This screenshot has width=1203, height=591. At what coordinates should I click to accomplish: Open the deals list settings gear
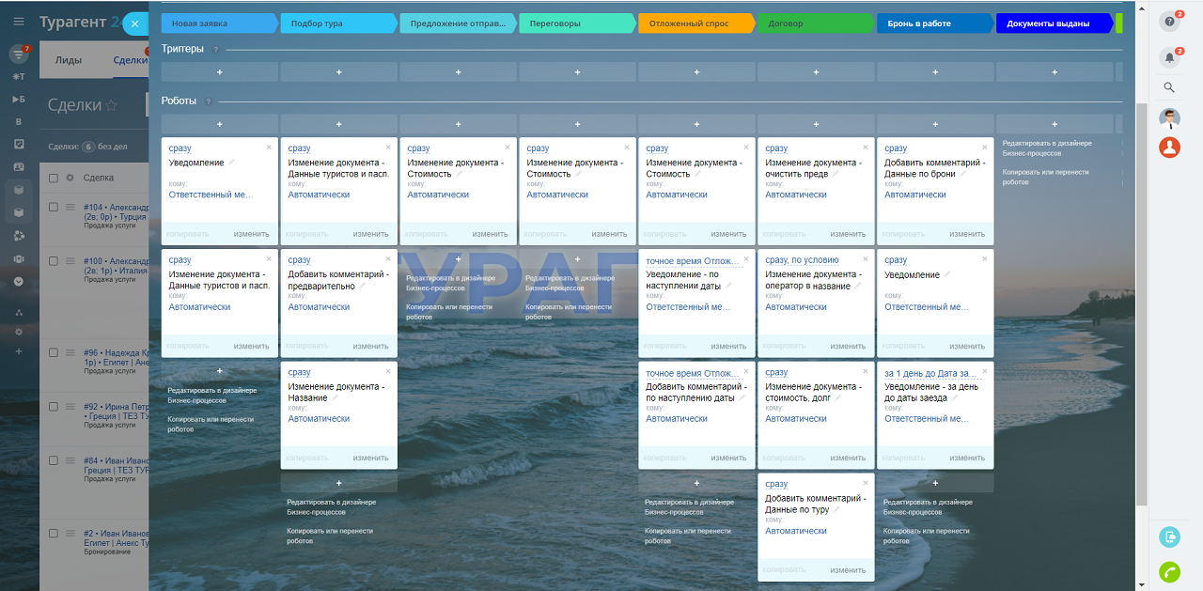70,178
